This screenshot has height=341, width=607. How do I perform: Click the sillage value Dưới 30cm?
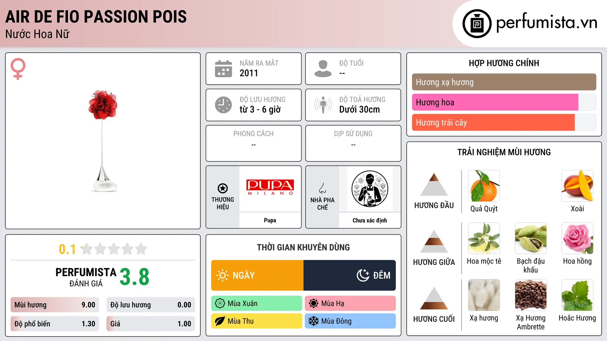tap(360, 110)
